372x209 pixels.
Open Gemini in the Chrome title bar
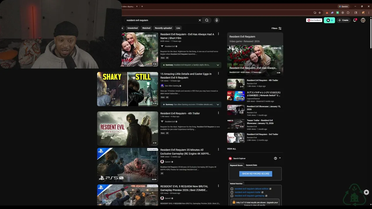click(343, 6)
